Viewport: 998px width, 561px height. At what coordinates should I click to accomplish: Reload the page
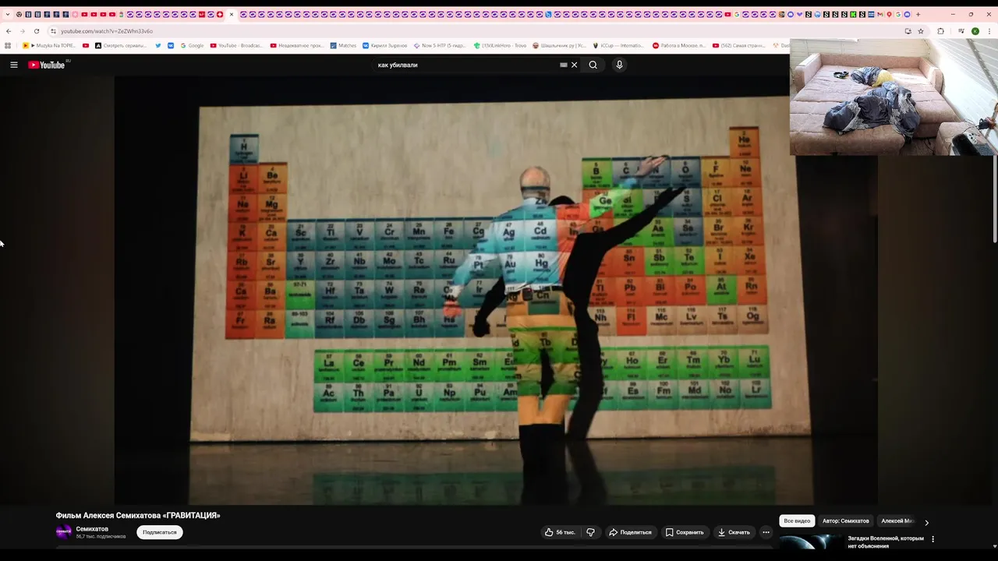click(37, 31)
